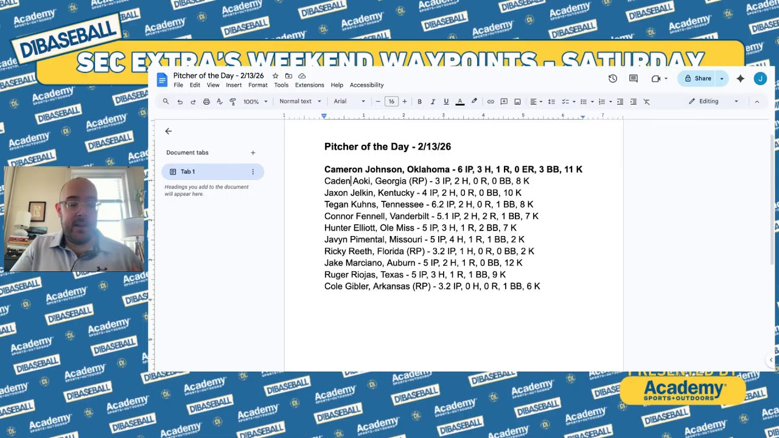The image size is (779, 438).
Task: Open the View menu
Action: (x=213, y=85)
